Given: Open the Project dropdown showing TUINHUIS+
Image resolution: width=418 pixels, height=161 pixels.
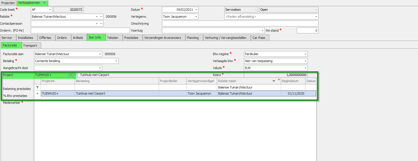Looking at the screenshot, I should [x=71, y=75].
